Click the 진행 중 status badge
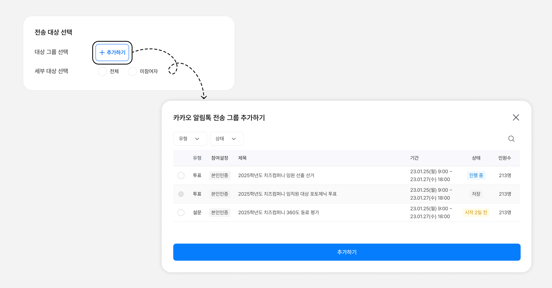 point(476,175)
